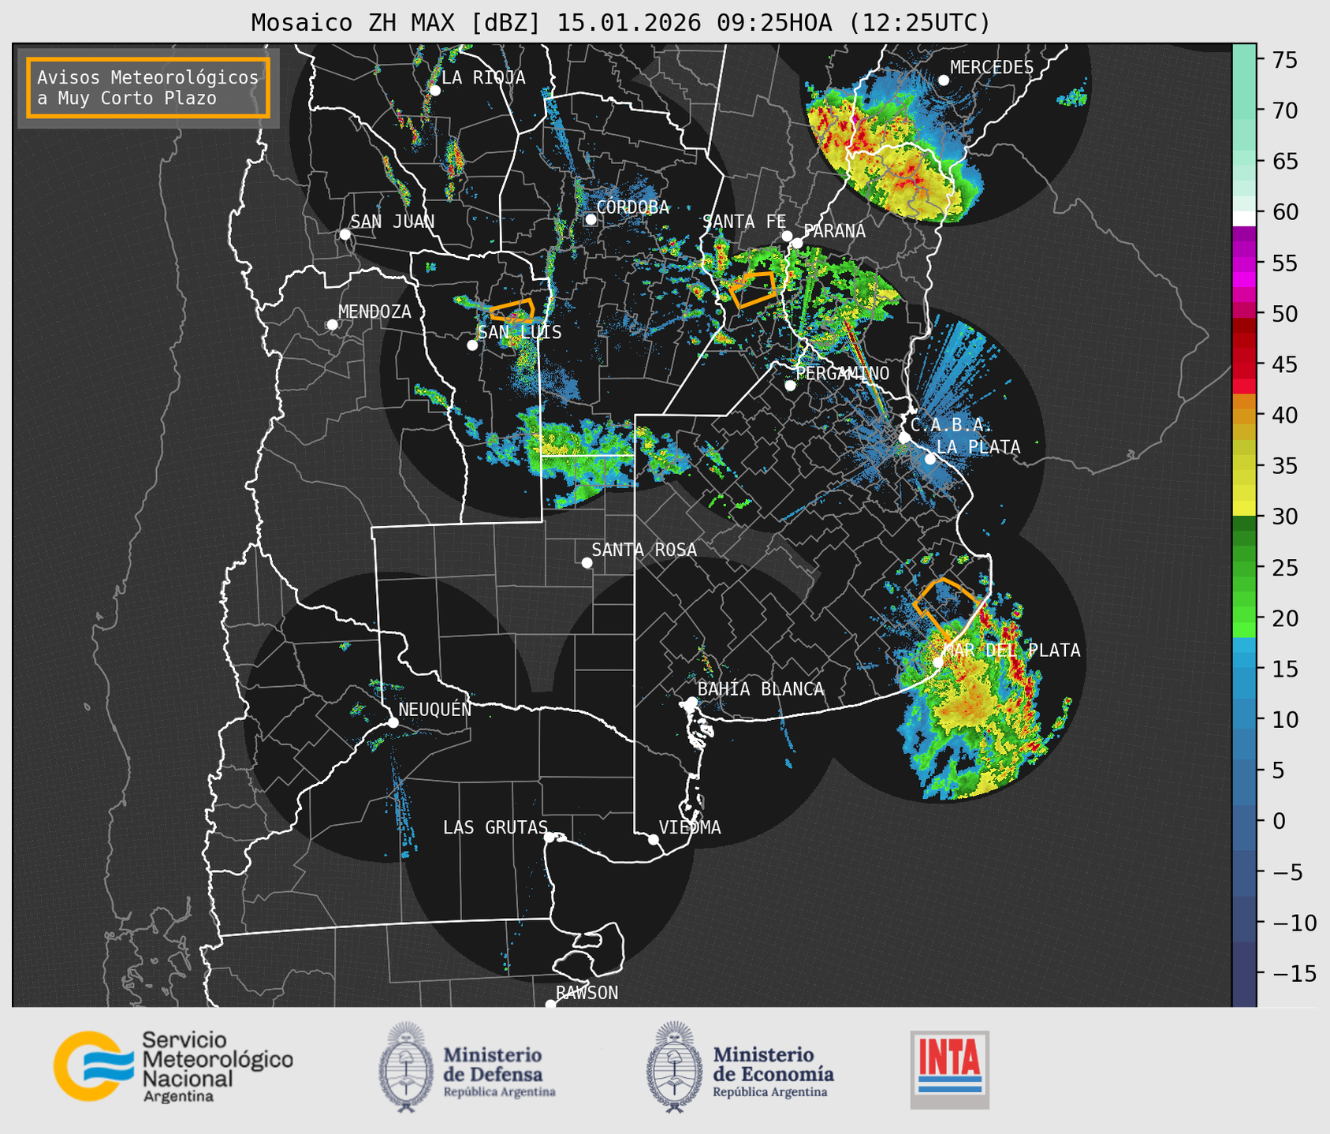1330x1134 pixels.
Task: Click the RAWSON city label
Action: click(x=587, y=993)
